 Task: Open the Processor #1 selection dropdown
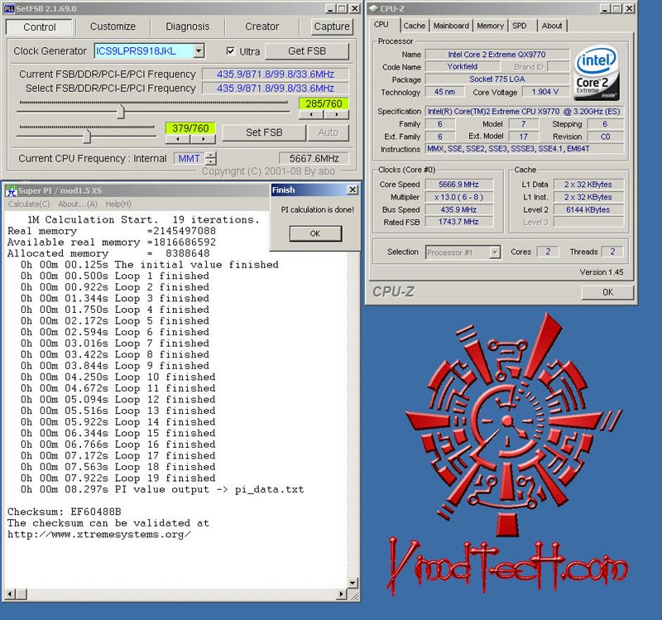click(x=495, y=252)
